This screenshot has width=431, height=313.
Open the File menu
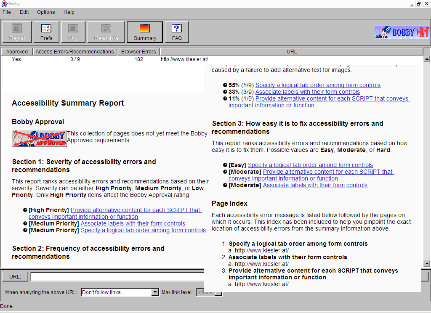click(x=7, y=12)
